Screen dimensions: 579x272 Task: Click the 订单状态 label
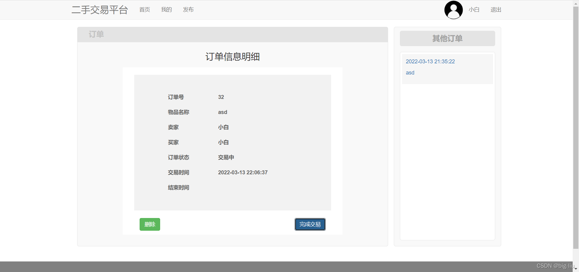click(179, 157)
